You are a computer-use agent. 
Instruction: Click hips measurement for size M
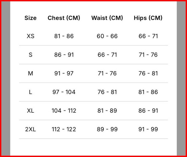[x=148, y=74]
